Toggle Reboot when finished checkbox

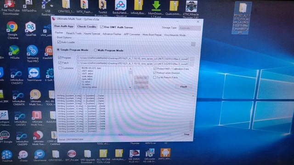[x=155, y=73]
